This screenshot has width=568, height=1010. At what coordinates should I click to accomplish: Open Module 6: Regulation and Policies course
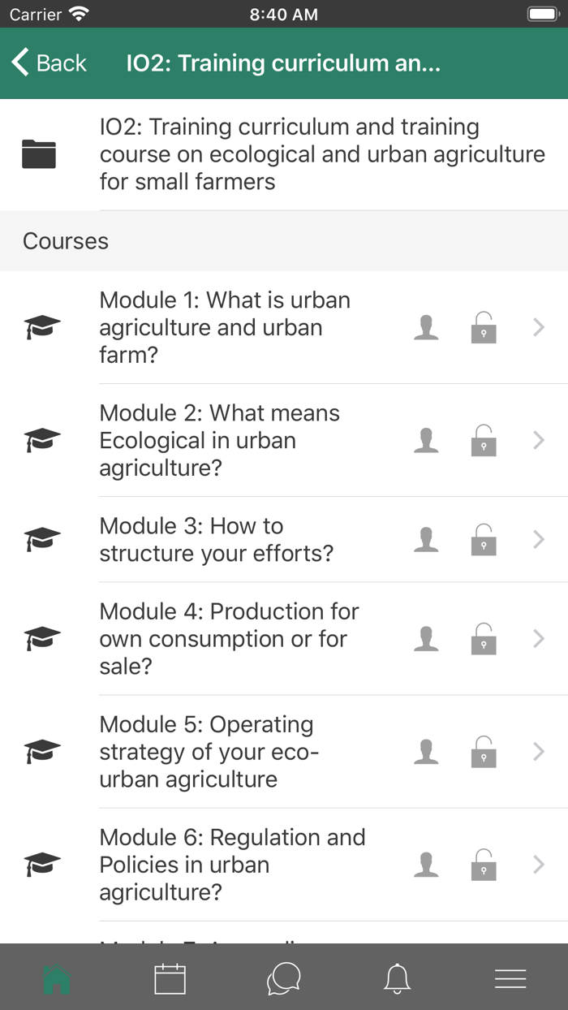click(232, 864)
